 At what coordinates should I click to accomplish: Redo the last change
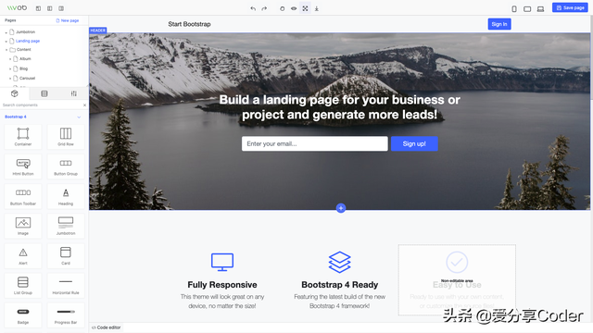click(264, 8)
